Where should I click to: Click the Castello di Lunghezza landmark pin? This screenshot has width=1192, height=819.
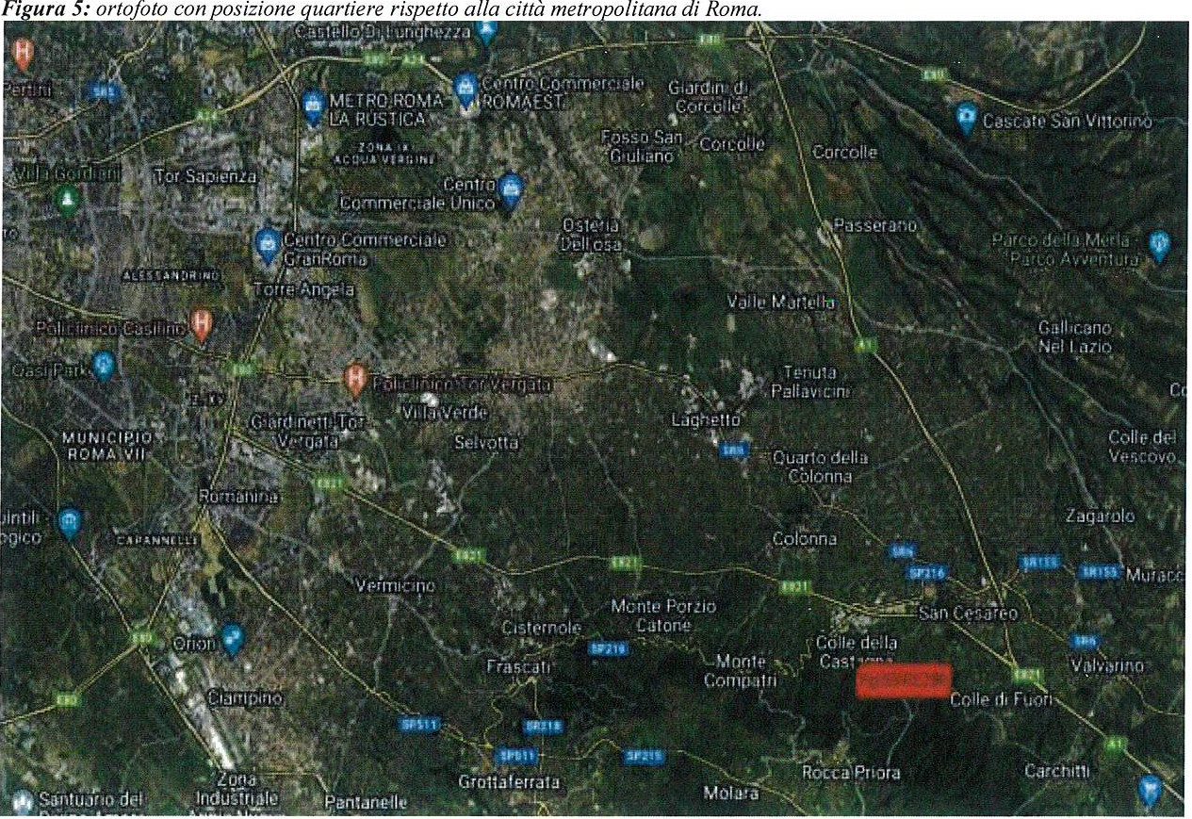click(486, 33)
